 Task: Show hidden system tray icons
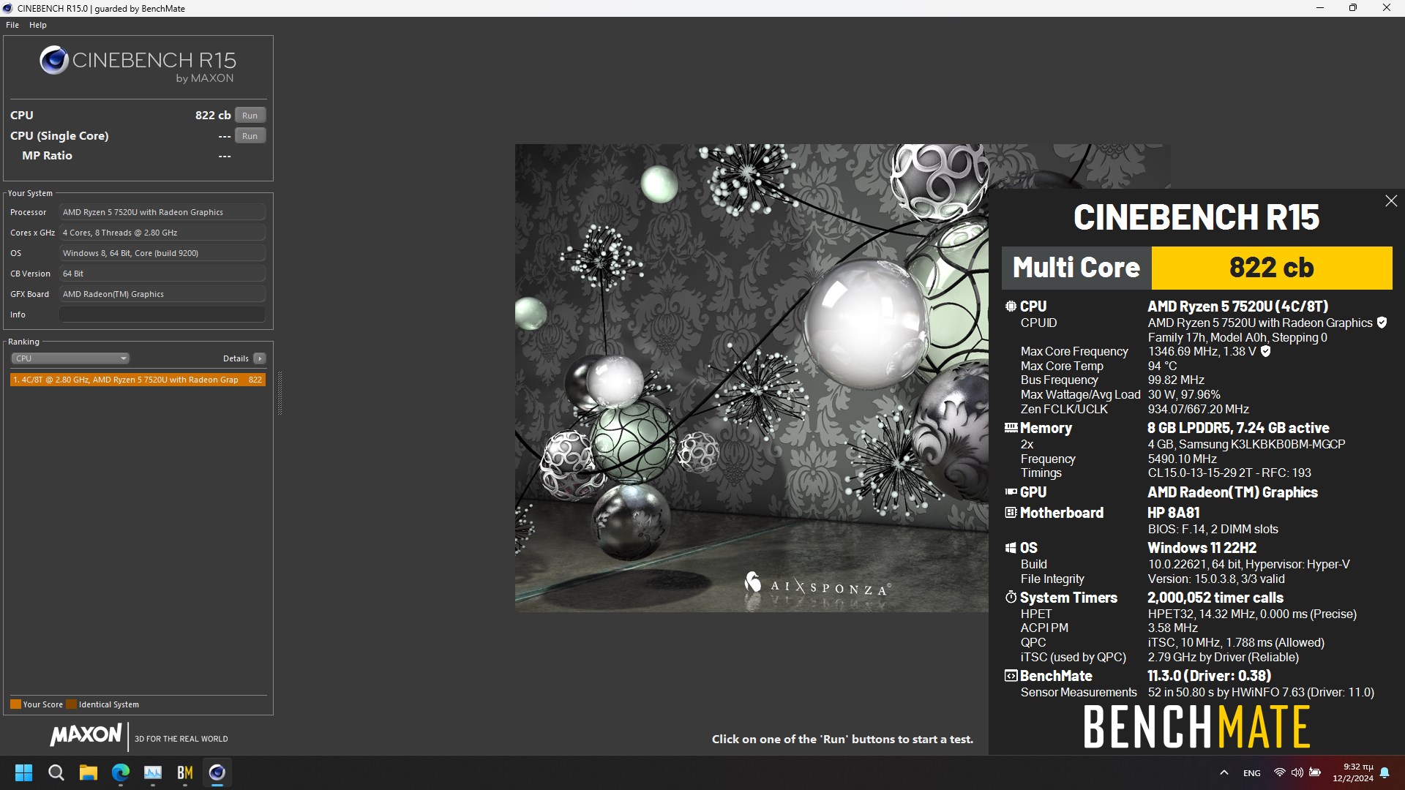pyautogui.click(x=1224, y=772)
